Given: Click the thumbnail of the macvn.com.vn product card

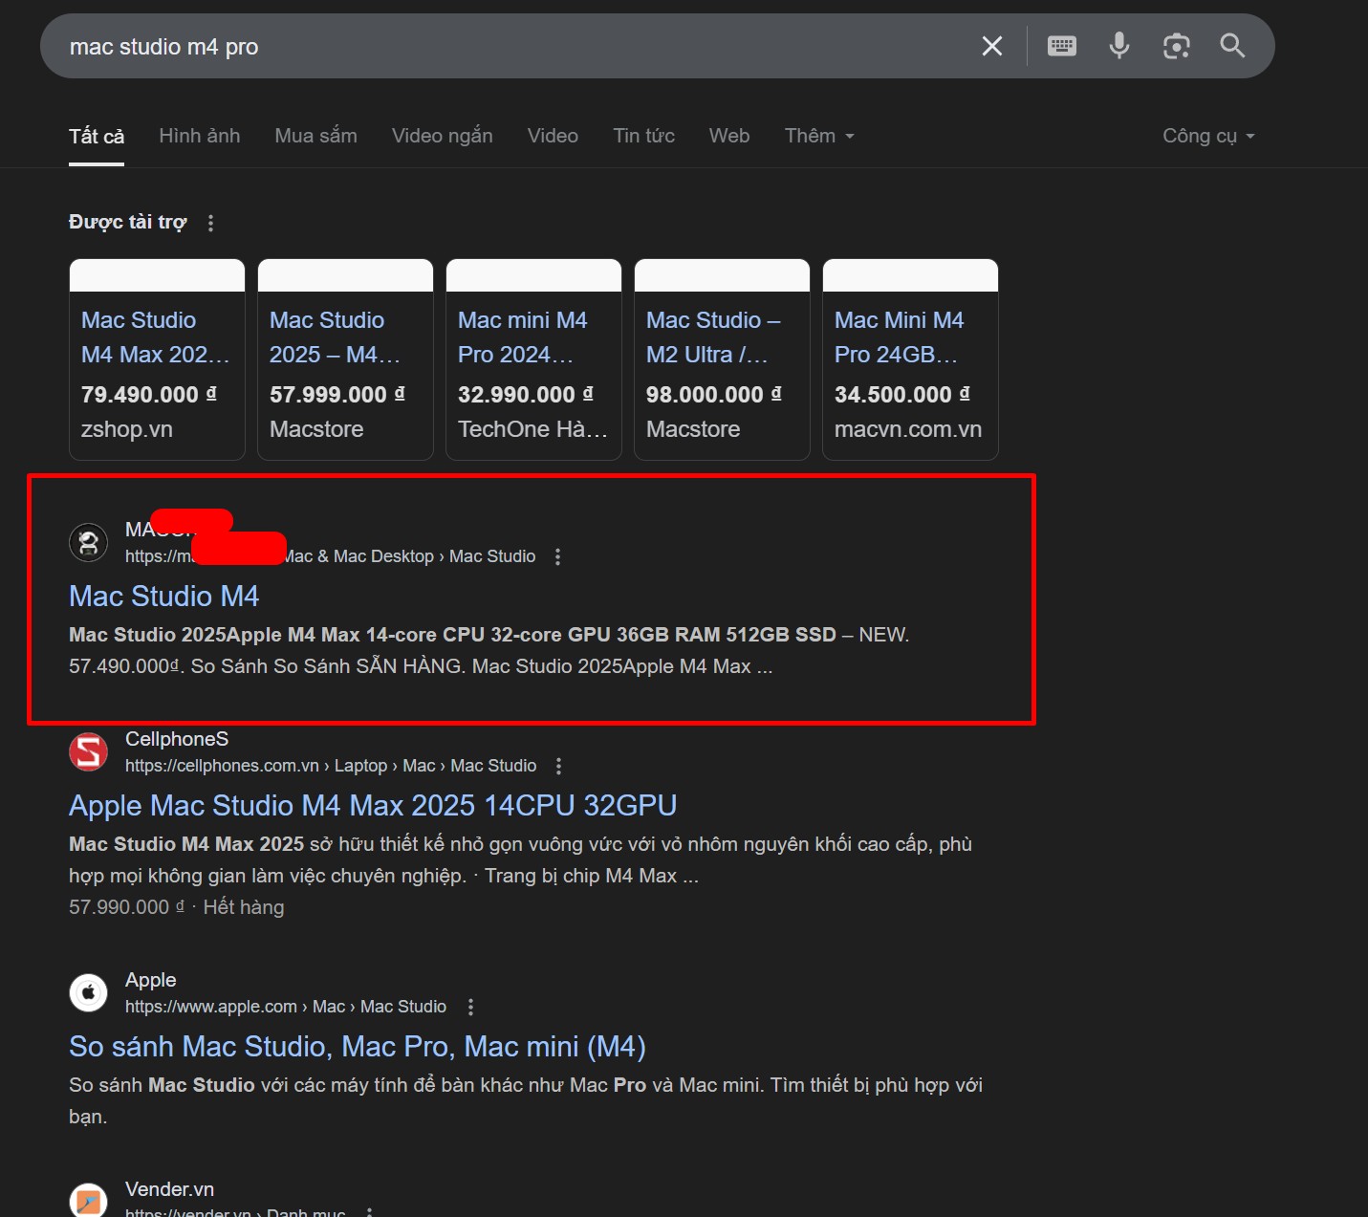Looking at the screenshot, I should [x=910, y=275].
